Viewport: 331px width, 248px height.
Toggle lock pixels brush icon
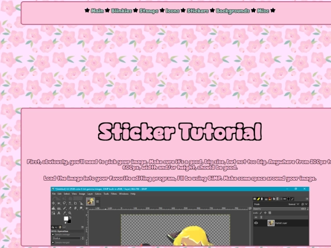point(261,212)
